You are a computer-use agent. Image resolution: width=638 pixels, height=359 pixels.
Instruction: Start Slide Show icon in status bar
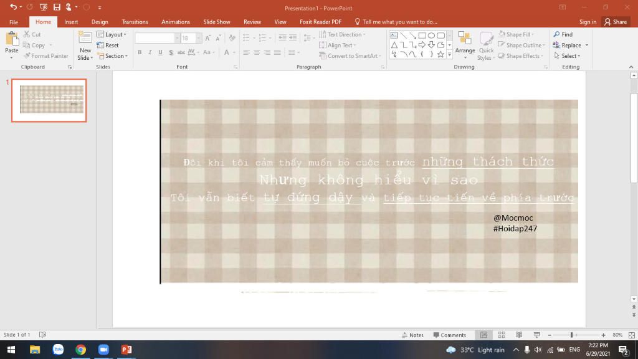536,335
